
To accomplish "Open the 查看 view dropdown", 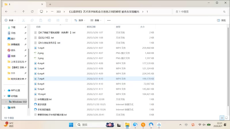I will [x=96, y=20].
